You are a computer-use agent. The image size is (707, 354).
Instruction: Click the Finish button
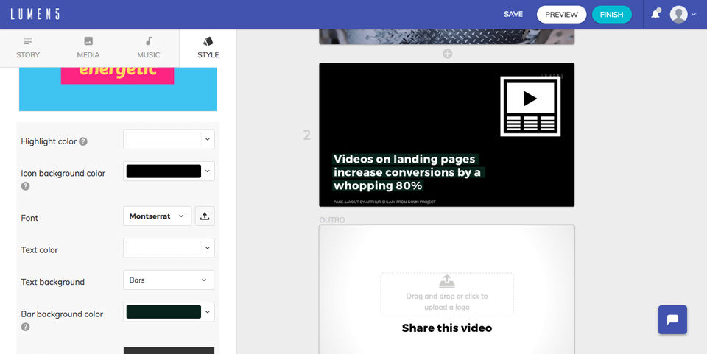(611, 15)
